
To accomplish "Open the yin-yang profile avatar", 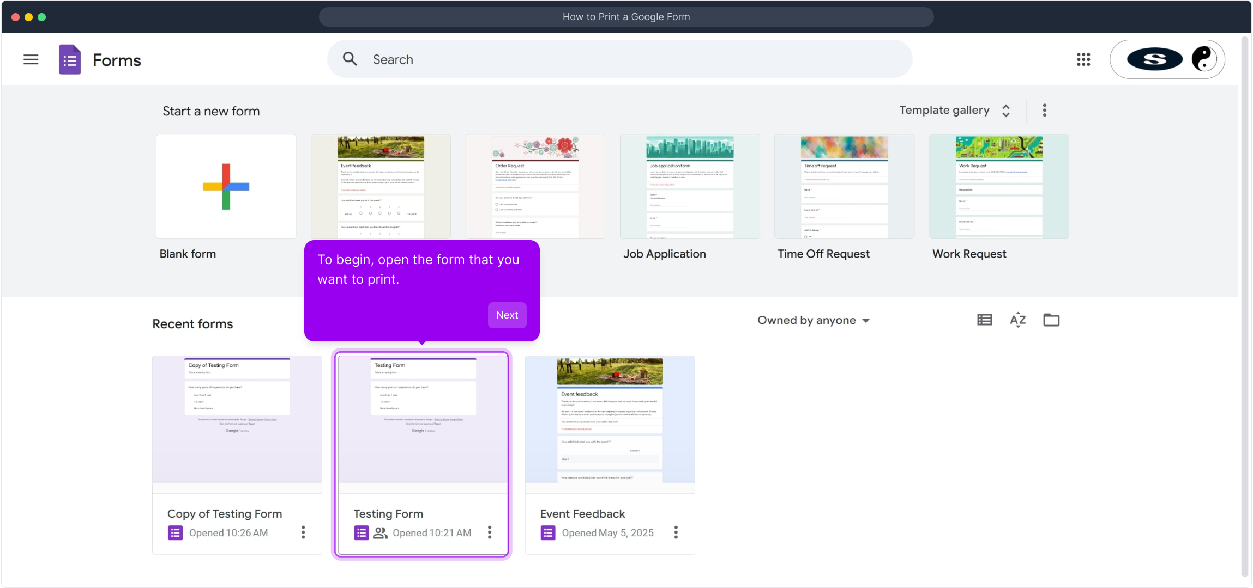I will 1204,59.
